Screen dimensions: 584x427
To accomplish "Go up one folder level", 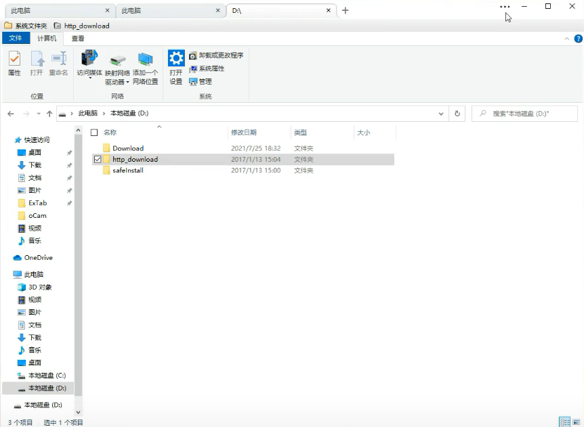I will [49, 114].
